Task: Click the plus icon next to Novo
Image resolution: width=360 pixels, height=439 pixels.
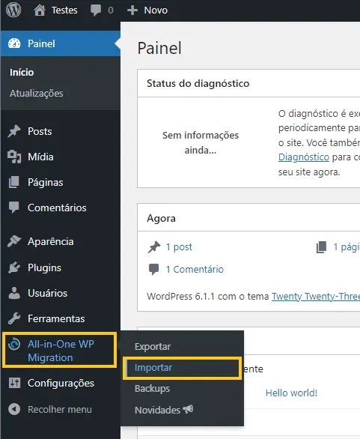Action: 132,10
